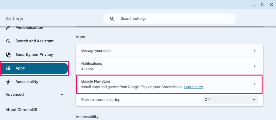276x120 pixels.
Task: Maximize the Settings window
Action: [263, 5]
